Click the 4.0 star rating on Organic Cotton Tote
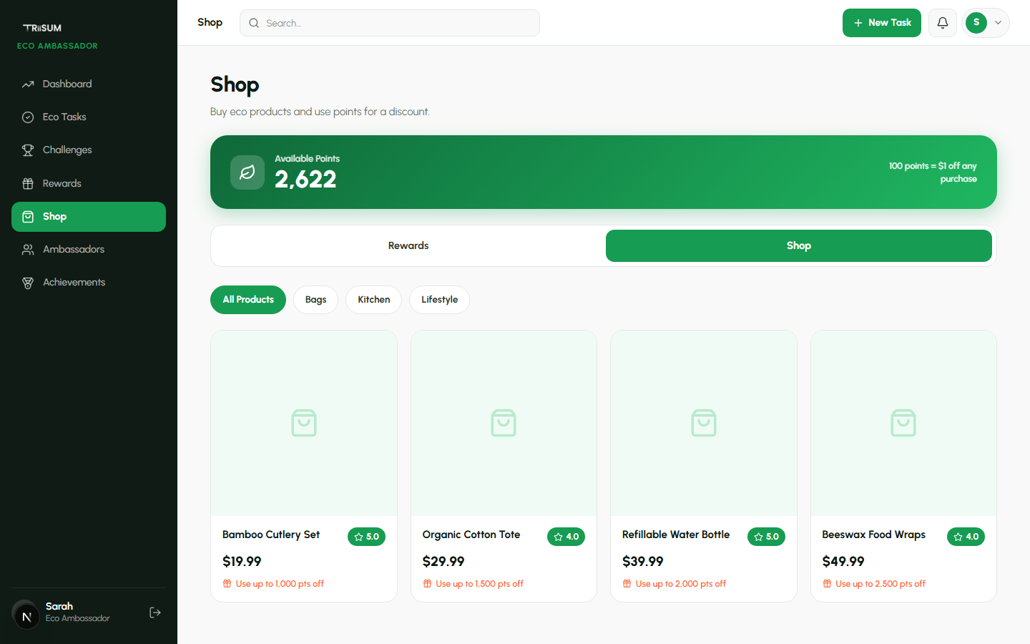The width and height of the screenshot is (1030, 644). click(x=566, y=537)
